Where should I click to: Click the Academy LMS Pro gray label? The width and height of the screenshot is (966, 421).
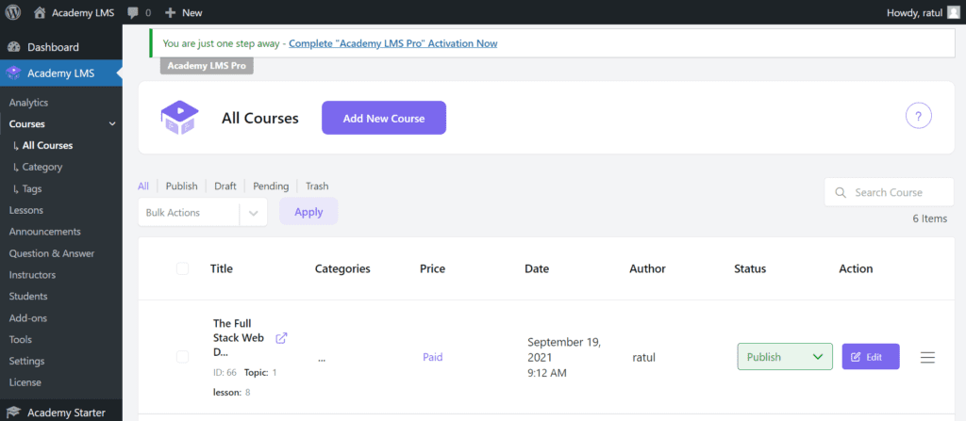[x=207, y=65]
